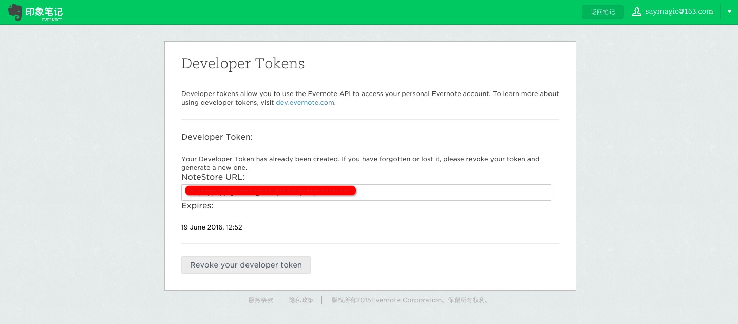Open the saymagic@163.com account name

click(679, 12)
